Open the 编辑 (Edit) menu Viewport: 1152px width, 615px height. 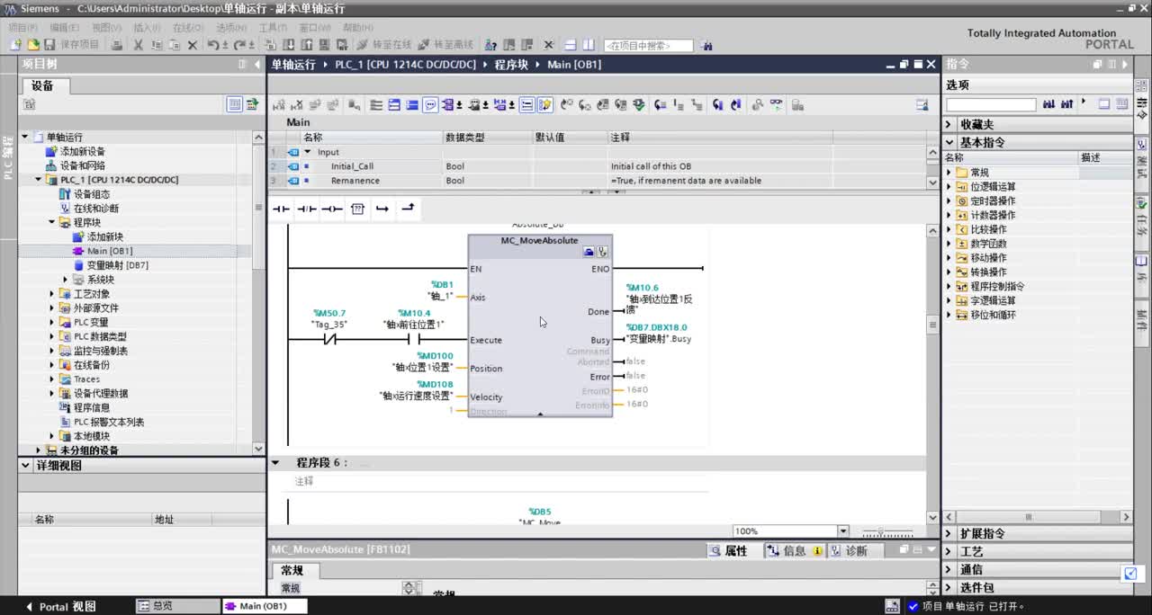[64, 28]
